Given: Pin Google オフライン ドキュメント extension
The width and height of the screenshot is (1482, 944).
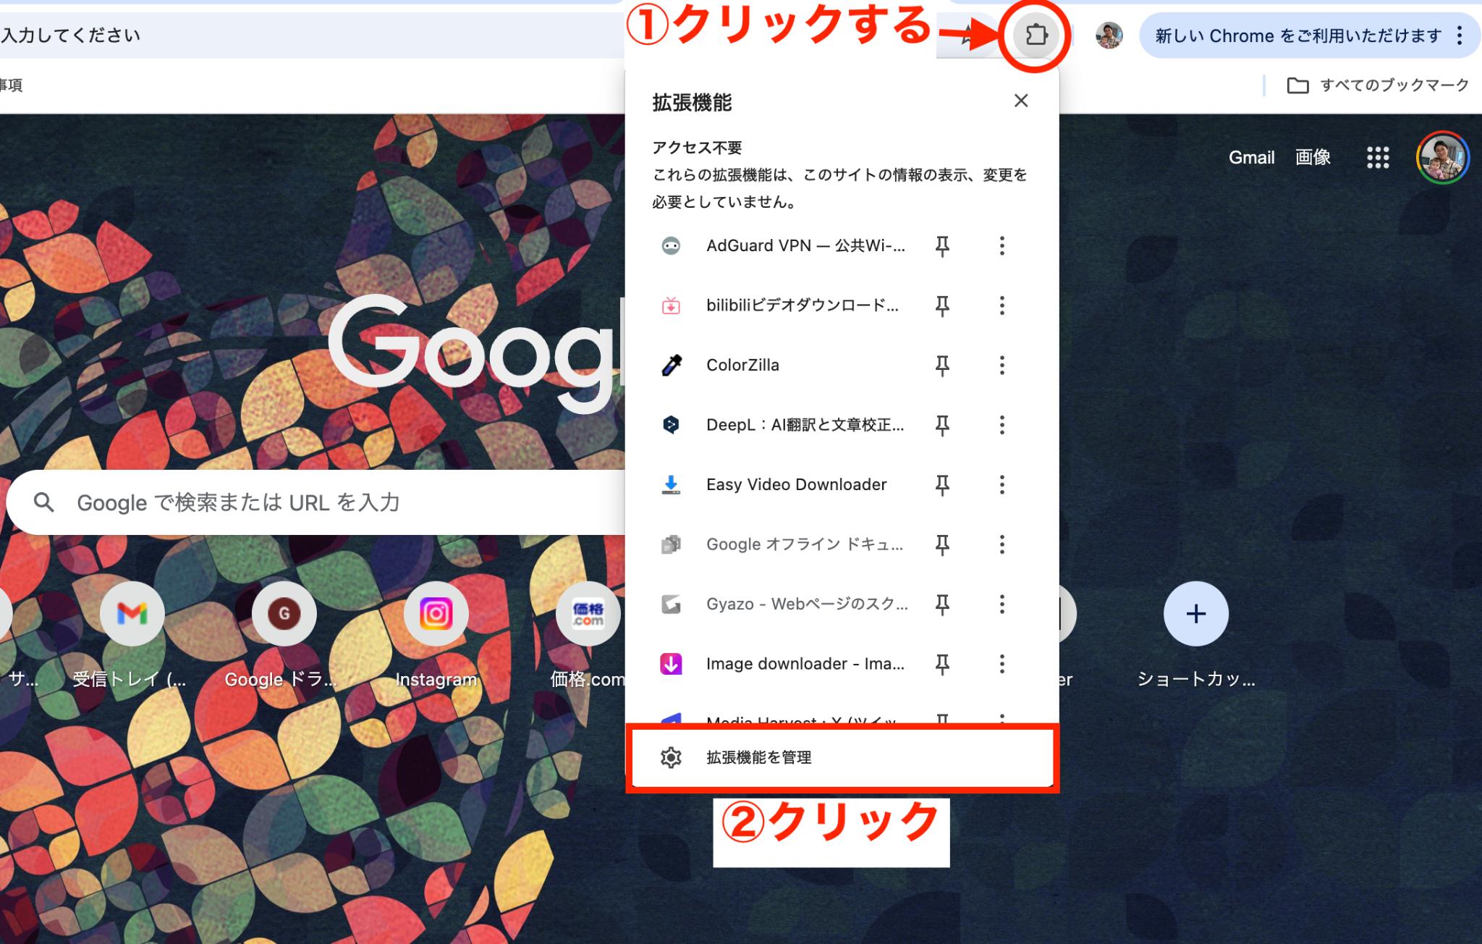Looking at the screenshot, I should tap(942, 544).
